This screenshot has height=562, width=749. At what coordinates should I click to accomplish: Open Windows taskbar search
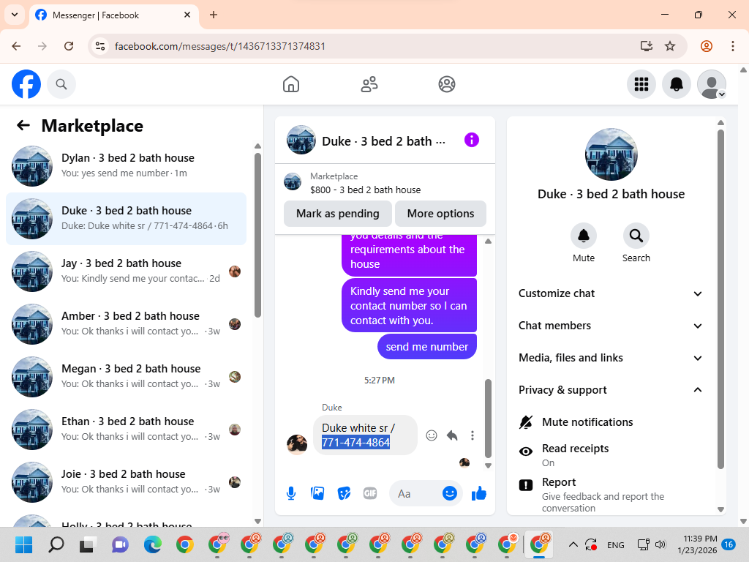coord(56,544)
